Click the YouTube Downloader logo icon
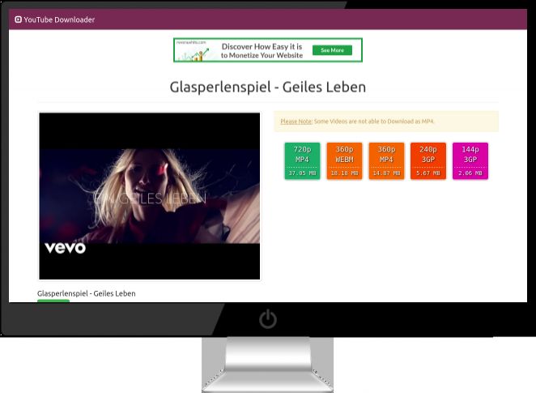Screen dimensions: 536x393 point(18,19)
